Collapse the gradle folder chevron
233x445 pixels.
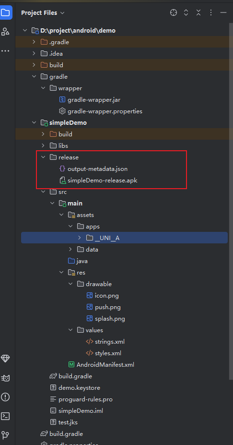click(34, 77)
